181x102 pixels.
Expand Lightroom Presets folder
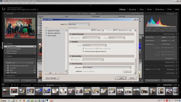pos(46,31)
